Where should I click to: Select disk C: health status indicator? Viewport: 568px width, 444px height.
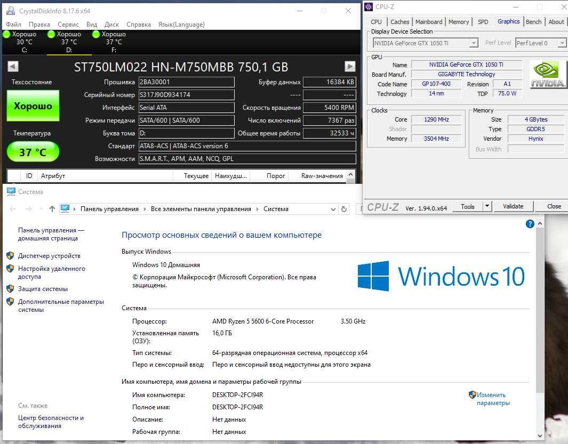tap(7, 34)
